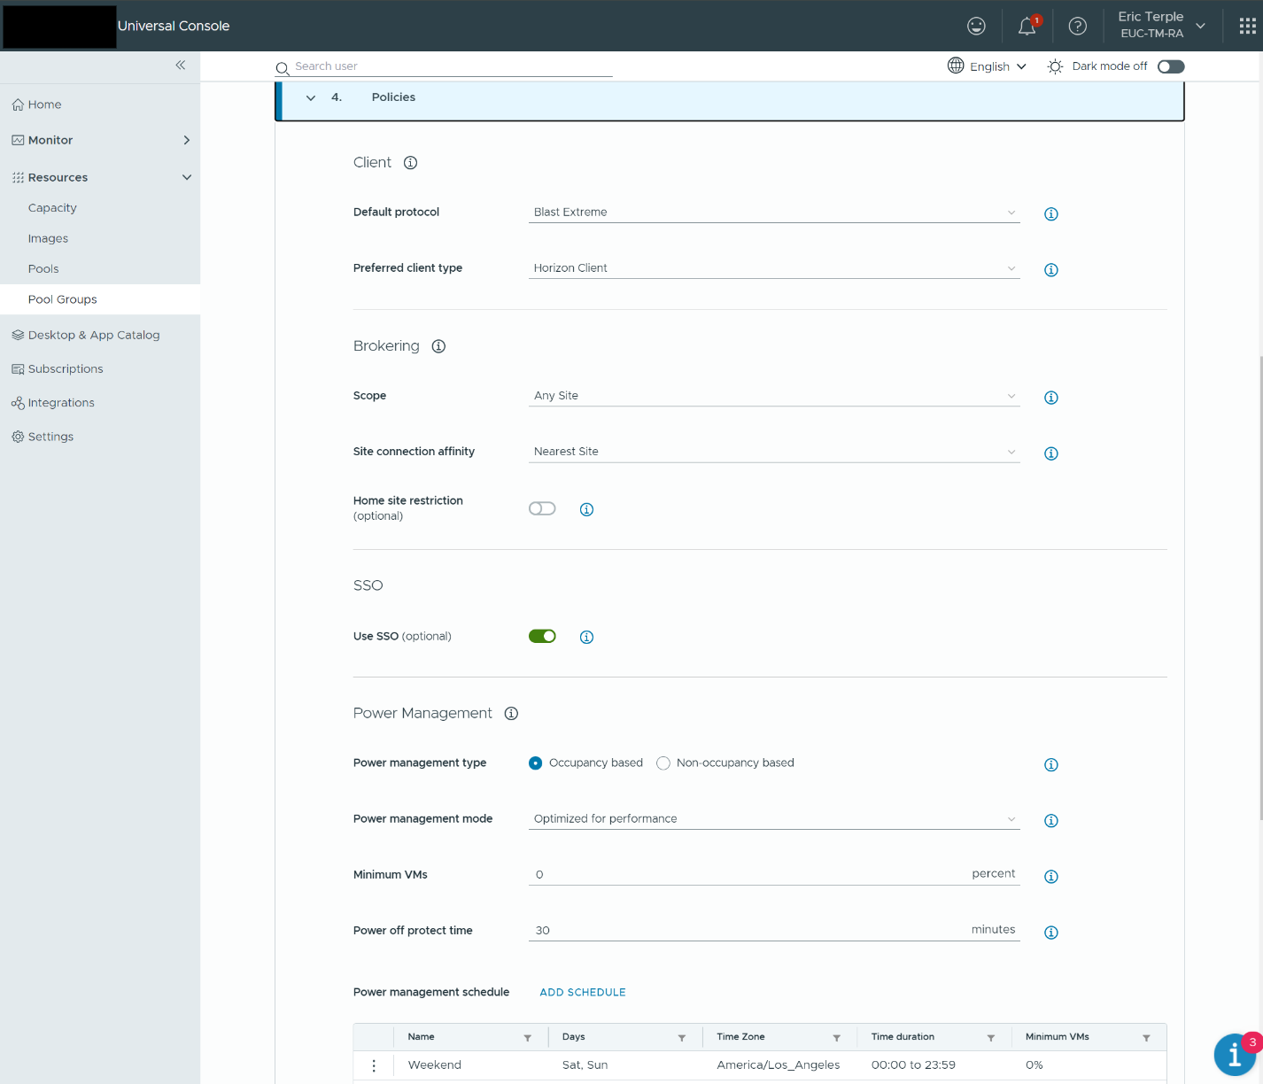Open the help question mark icon
Screen dimensions: 1263x1084
(x=1077, y=27)
